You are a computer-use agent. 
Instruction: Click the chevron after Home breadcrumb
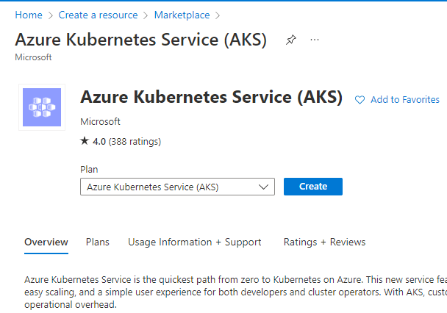click(x=51, y=15)
